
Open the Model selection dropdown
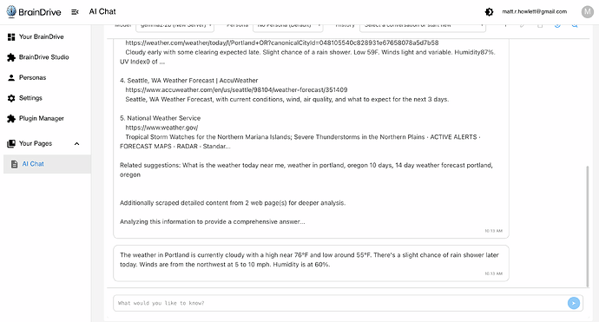click(x=175, y=26)
